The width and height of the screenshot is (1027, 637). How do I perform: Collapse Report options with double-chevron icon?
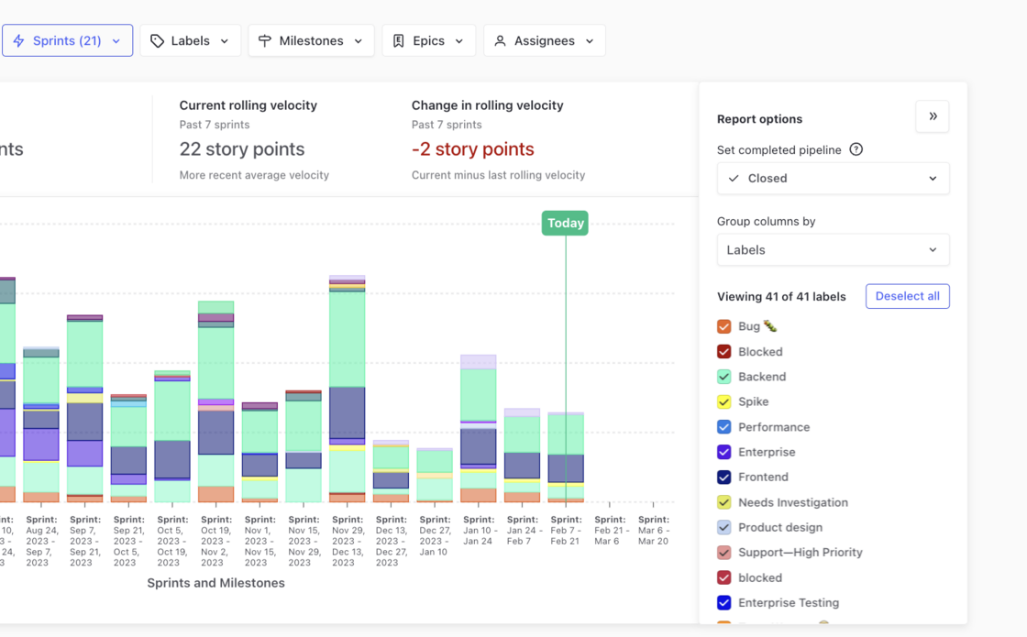933,116
